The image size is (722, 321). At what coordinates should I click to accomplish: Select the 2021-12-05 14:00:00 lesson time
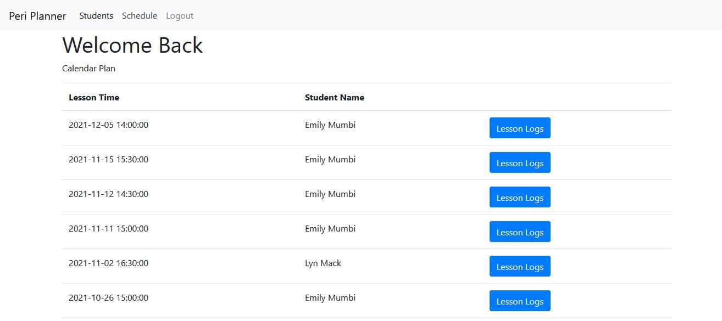(108, 125)
